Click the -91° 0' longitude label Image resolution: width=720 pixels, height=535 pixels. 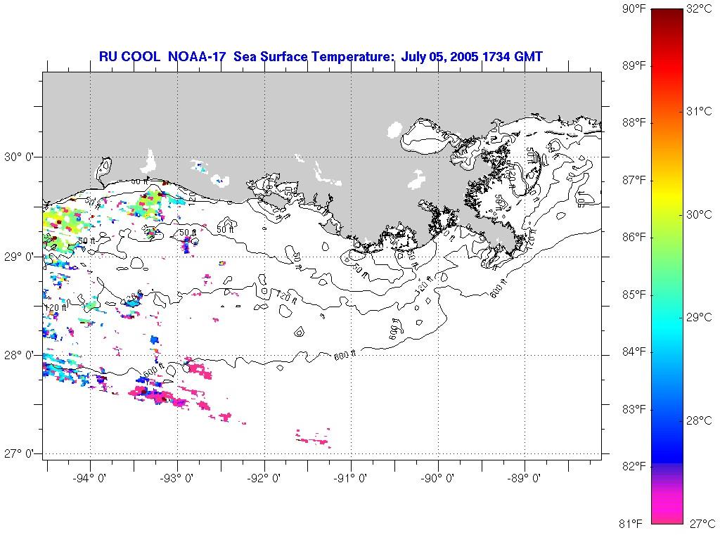352,478
